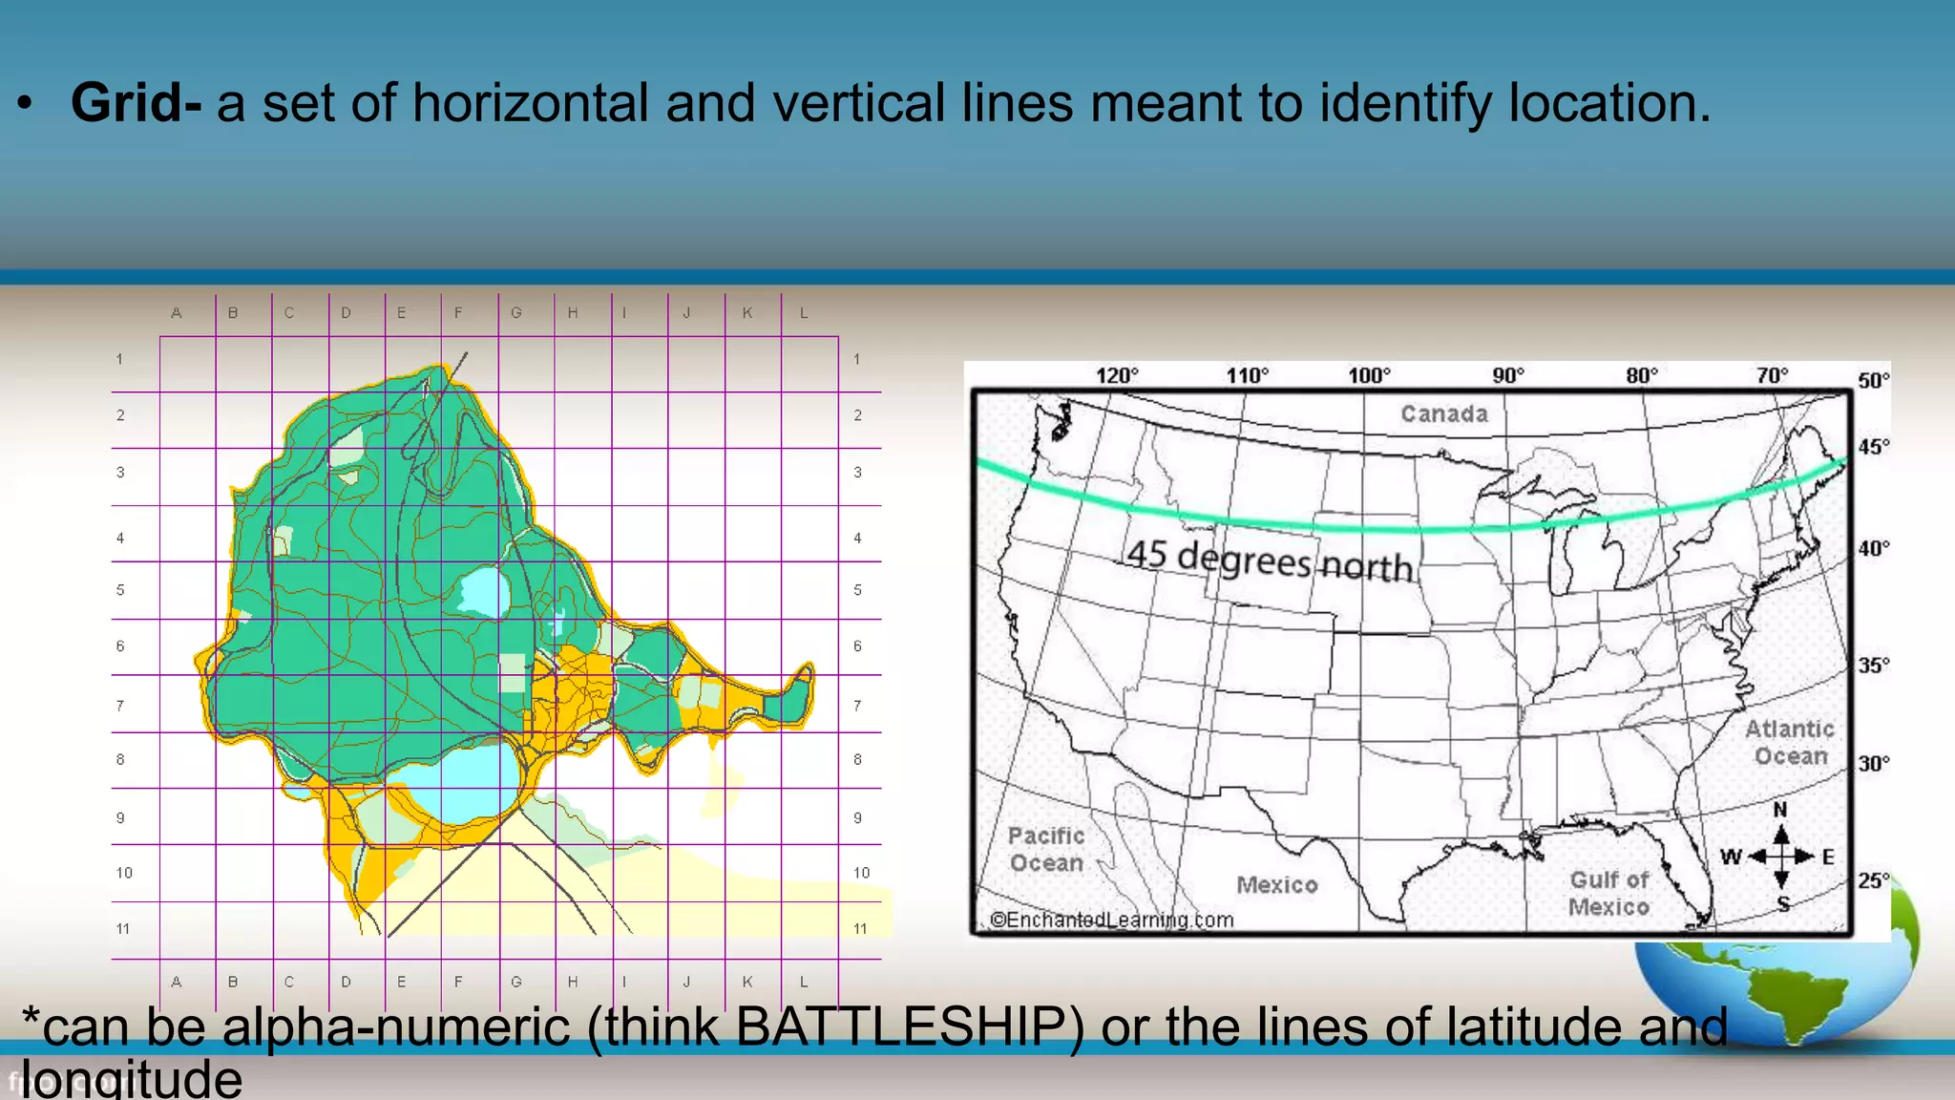This screenshot has height=1100, width=1955.
Task: Click column letter 'A' above the grid
Action: (177, 312)
